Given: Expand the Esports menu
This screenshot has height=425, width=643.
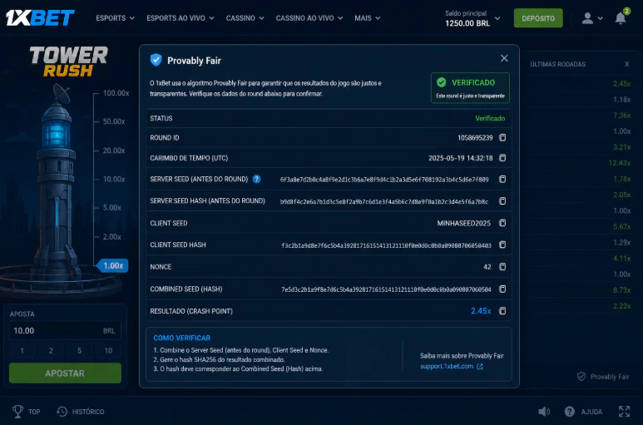Looking at the screenshot, I should click(x=116, y=18).
